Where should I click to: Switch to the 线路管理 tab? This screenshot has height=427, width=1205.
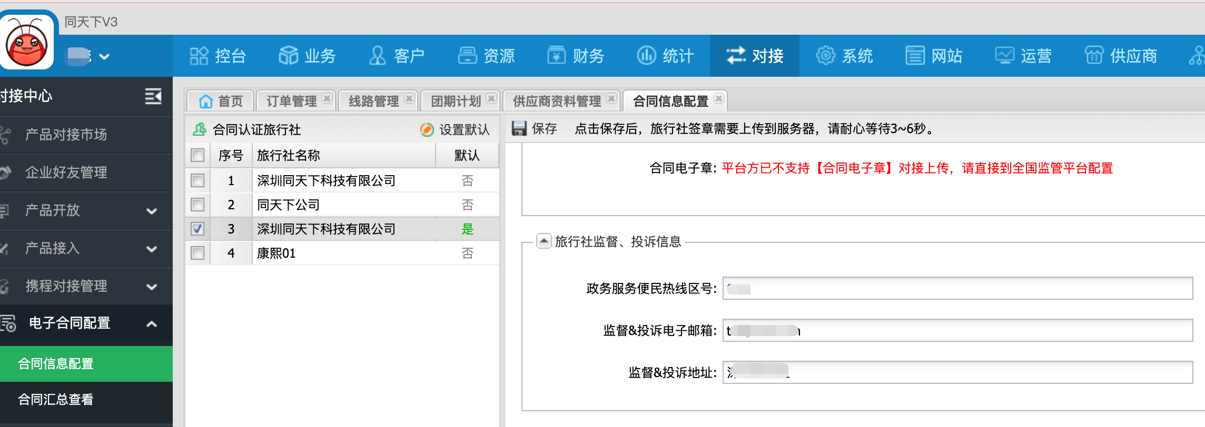(373, 101)
